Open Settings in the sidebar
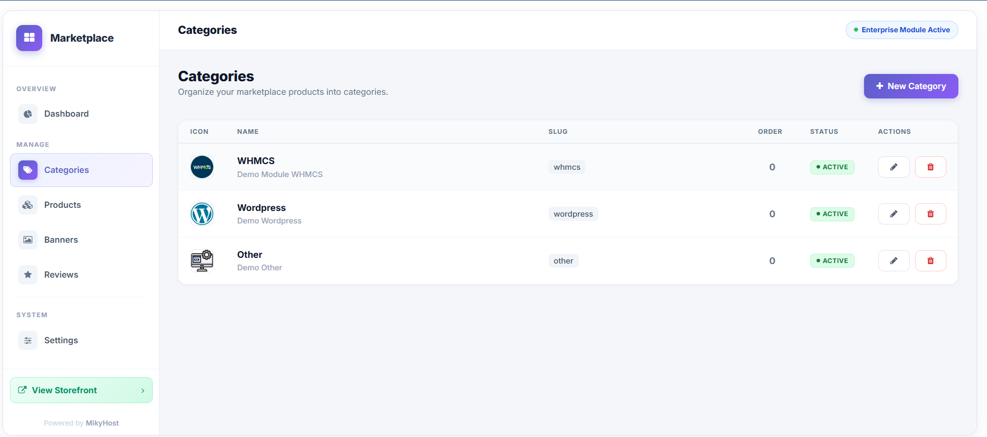Image resolution: width=987 pixels, height=437 pixels. click(81, 340)
